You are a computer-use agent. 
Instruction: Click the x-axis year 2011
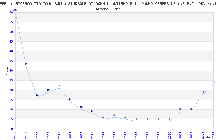pyautogui.click(x=70, y=135)
